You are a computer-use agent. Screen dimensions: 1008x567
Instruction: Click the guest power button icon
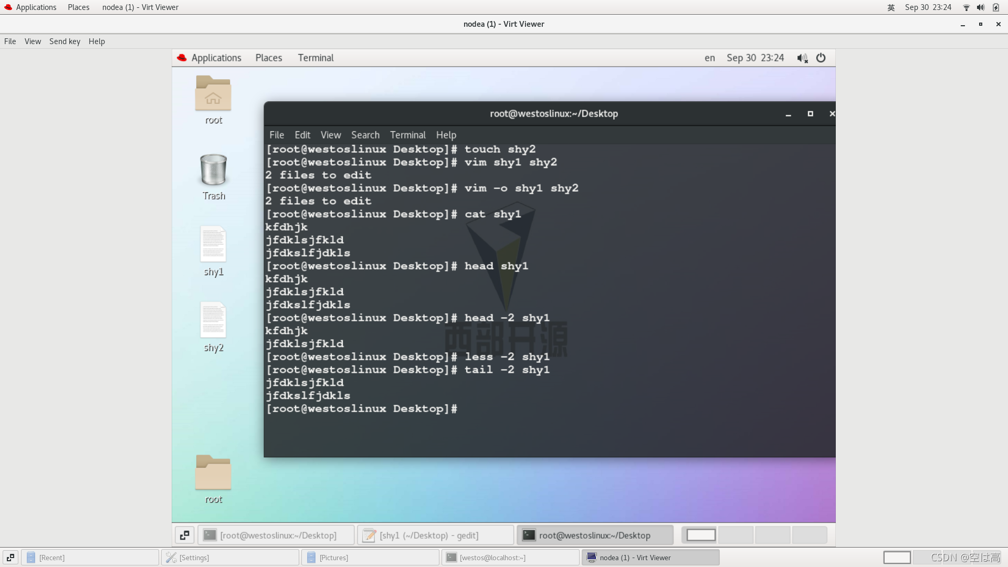[x=821, y=58]
